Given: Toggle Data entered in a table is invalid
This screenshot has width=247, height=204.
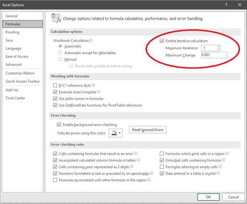Looking at the screenshot, I should point(162,173).
